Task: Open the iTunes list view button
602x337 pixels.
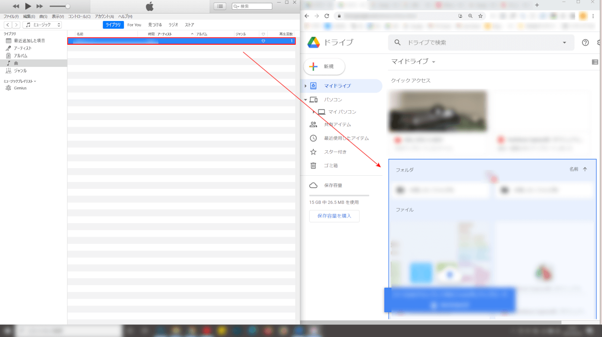Action: pyautogui.click(x=220, y=6)
